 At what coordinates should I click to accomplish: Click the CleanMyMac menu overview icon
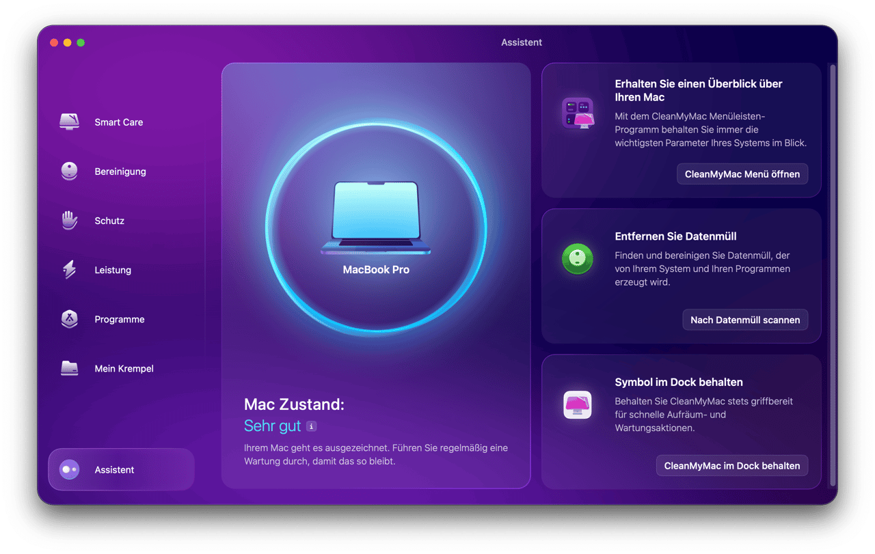[578, 113]
